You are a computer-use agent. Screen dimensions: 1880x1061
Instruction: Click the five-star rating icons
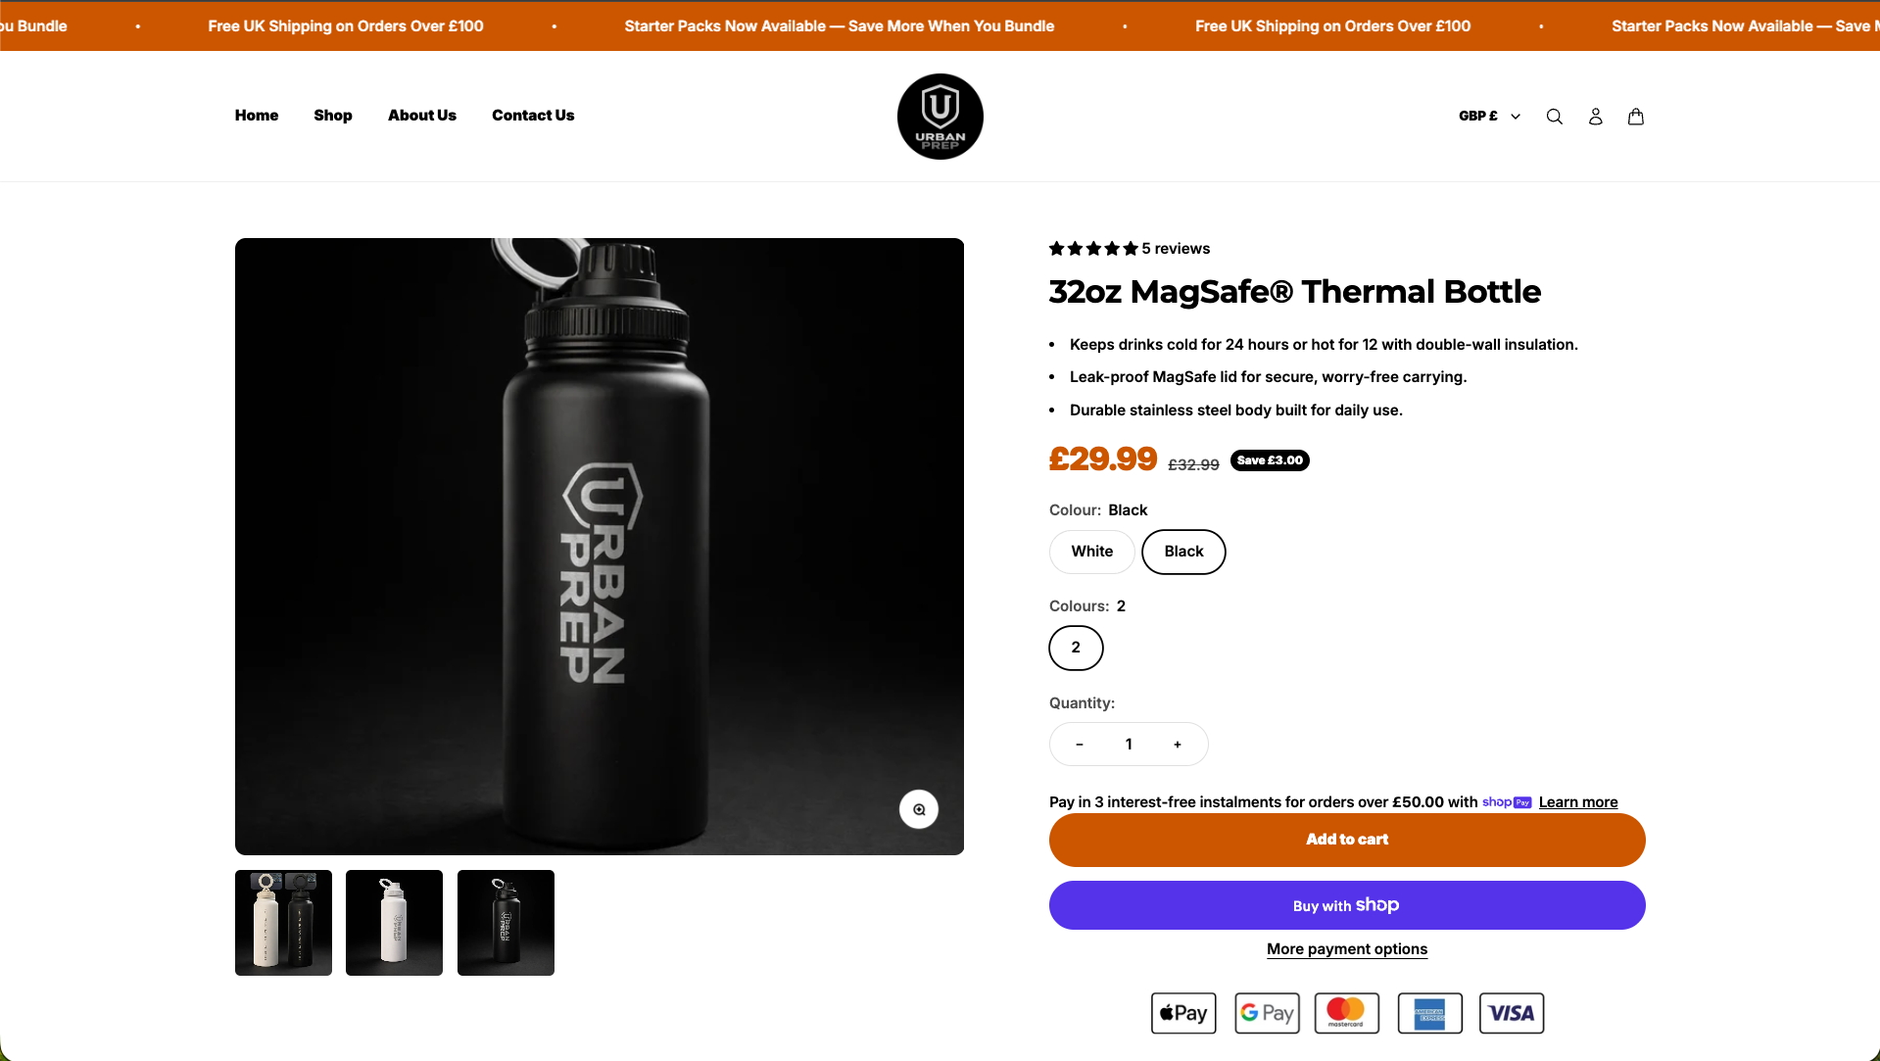click(x=1093, y=249)
